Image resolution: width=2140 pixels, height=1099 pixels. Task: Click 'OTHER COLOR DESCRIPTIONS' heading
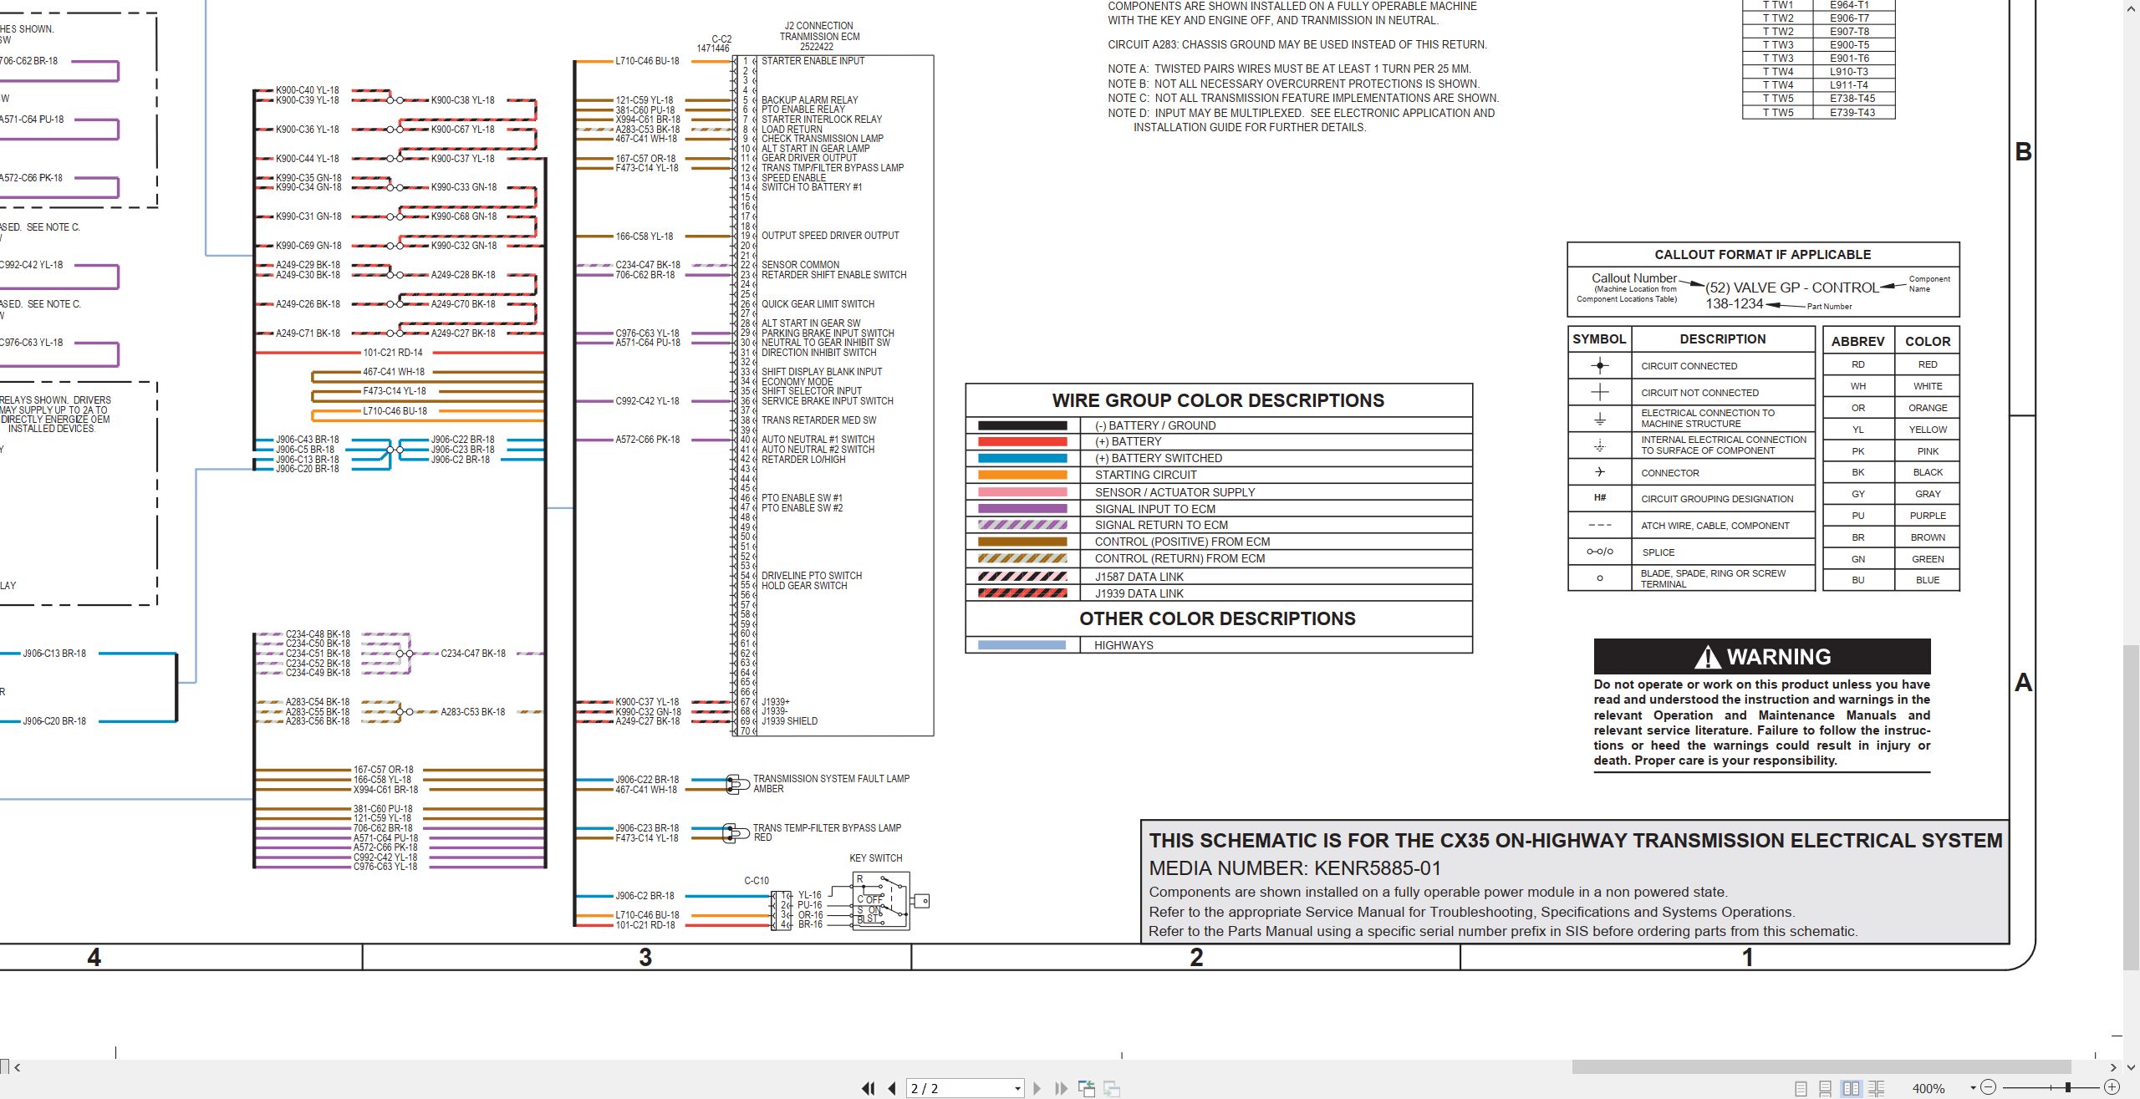tap(1217, 618)
